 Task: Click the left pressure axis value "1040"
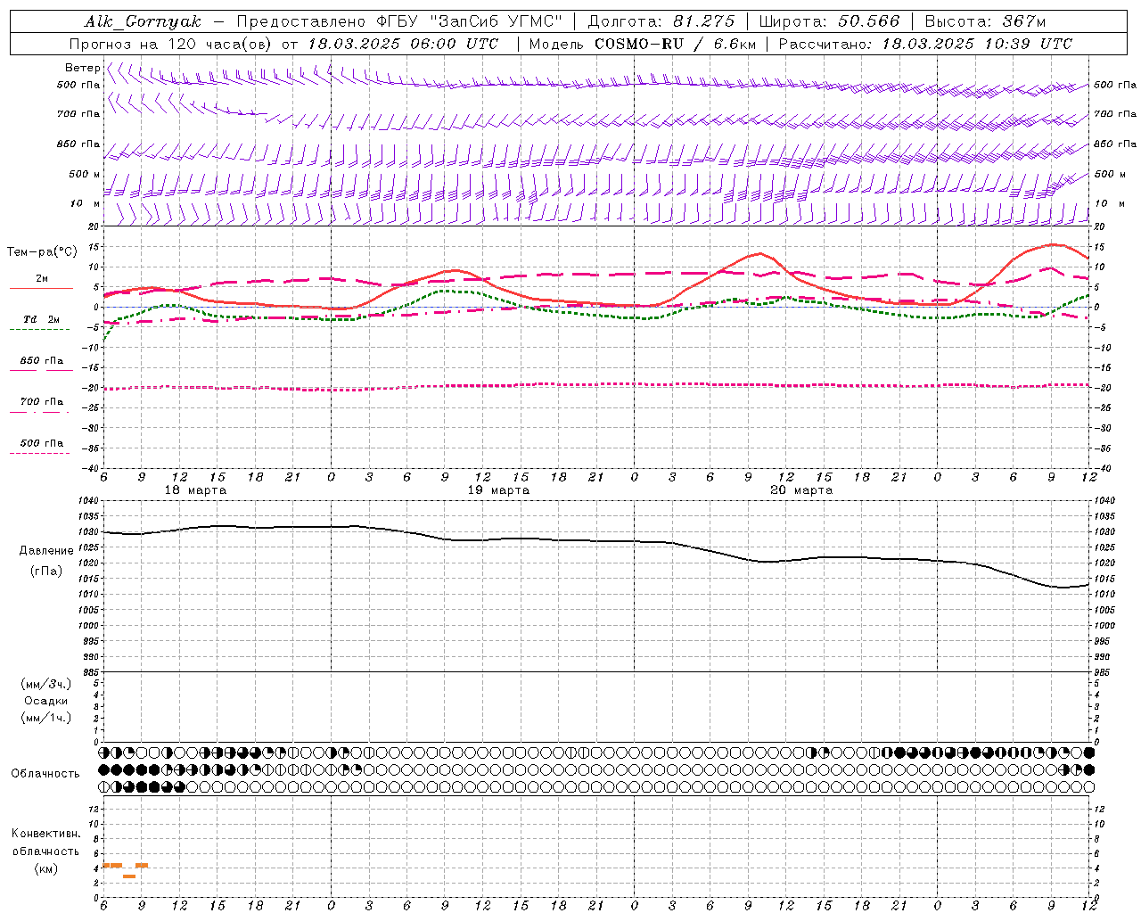87,501
